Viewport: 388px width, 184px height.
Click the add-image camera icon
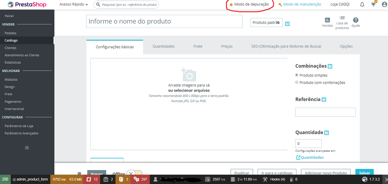(189, 75)
